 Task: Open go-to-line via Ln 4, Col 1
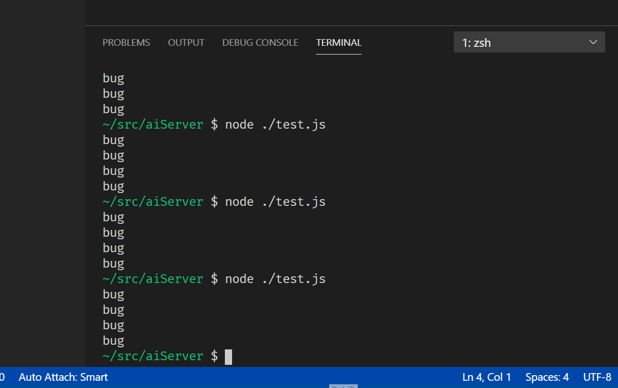486,377
